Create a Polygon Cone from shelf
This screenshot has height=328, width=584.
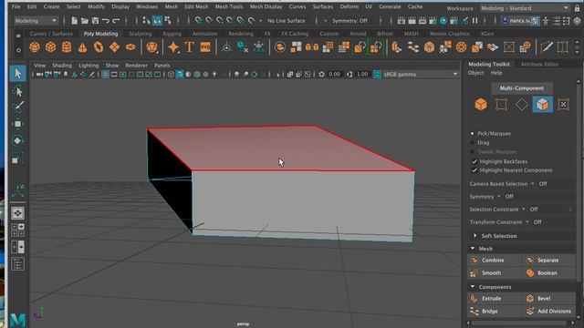point(82,47)
